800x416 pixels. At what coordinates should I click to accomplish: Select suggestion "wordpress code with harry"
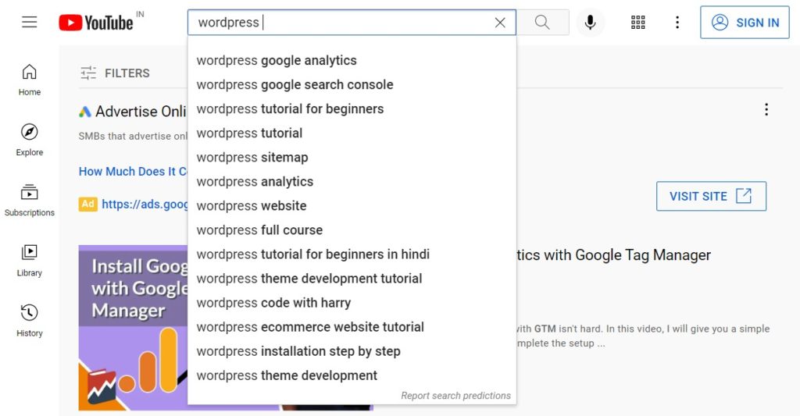(273, 303)
